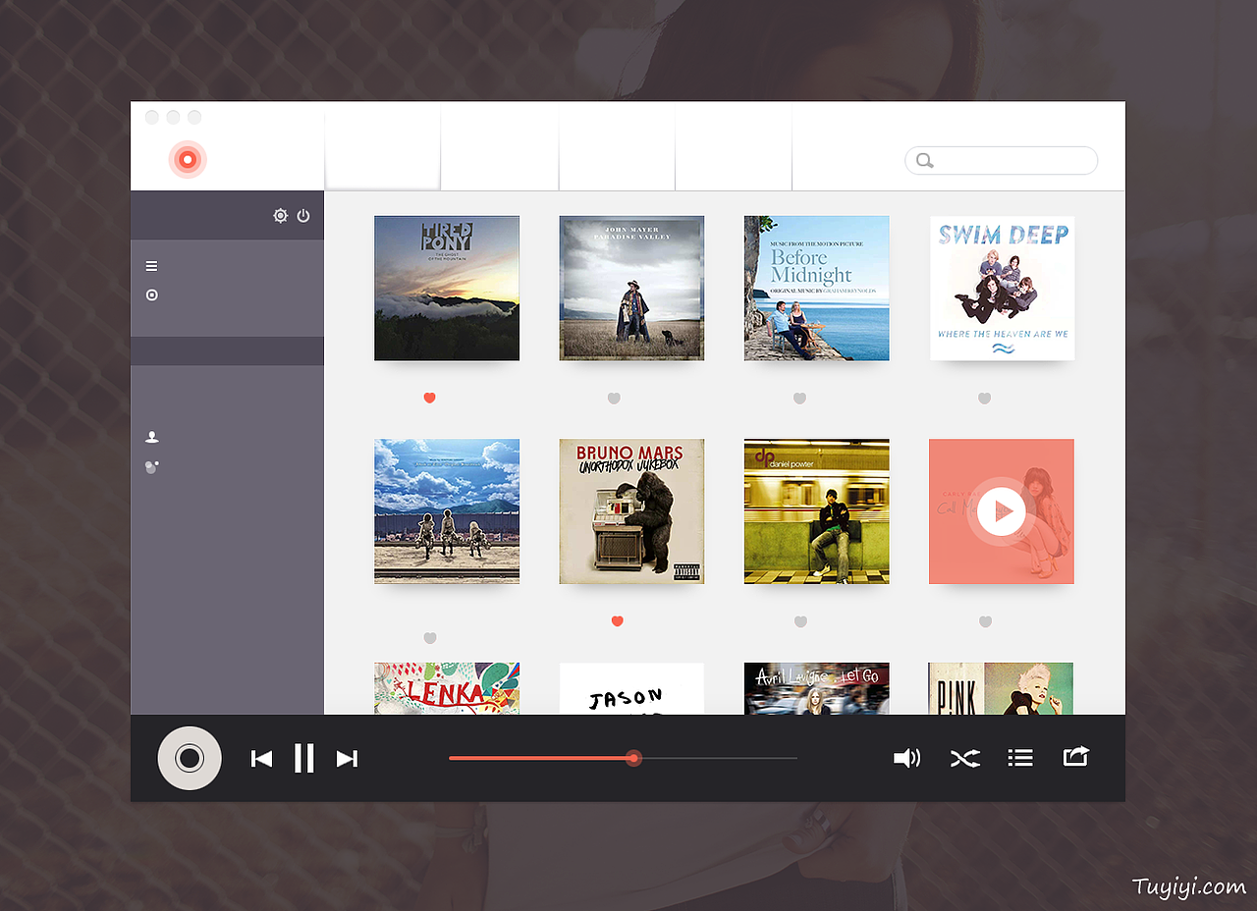Open the Tired Pony album cover
Viewport: 1257px width, 911px height.
pos(447,289)
